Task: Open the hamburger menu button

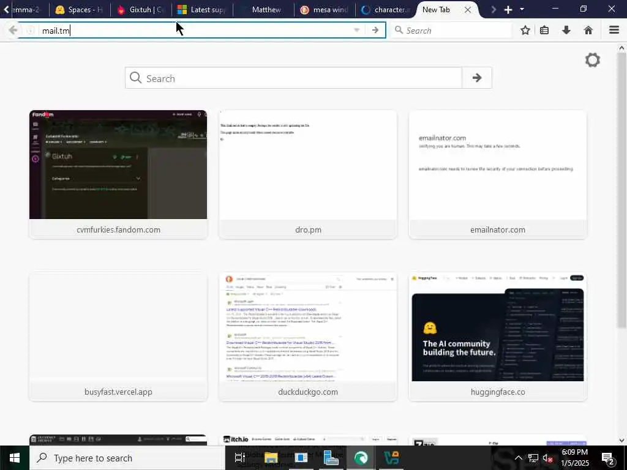Action: (x=614, y=31)
